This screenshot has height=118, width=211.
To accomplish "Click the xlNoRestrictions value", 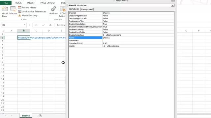I will 138,35.
